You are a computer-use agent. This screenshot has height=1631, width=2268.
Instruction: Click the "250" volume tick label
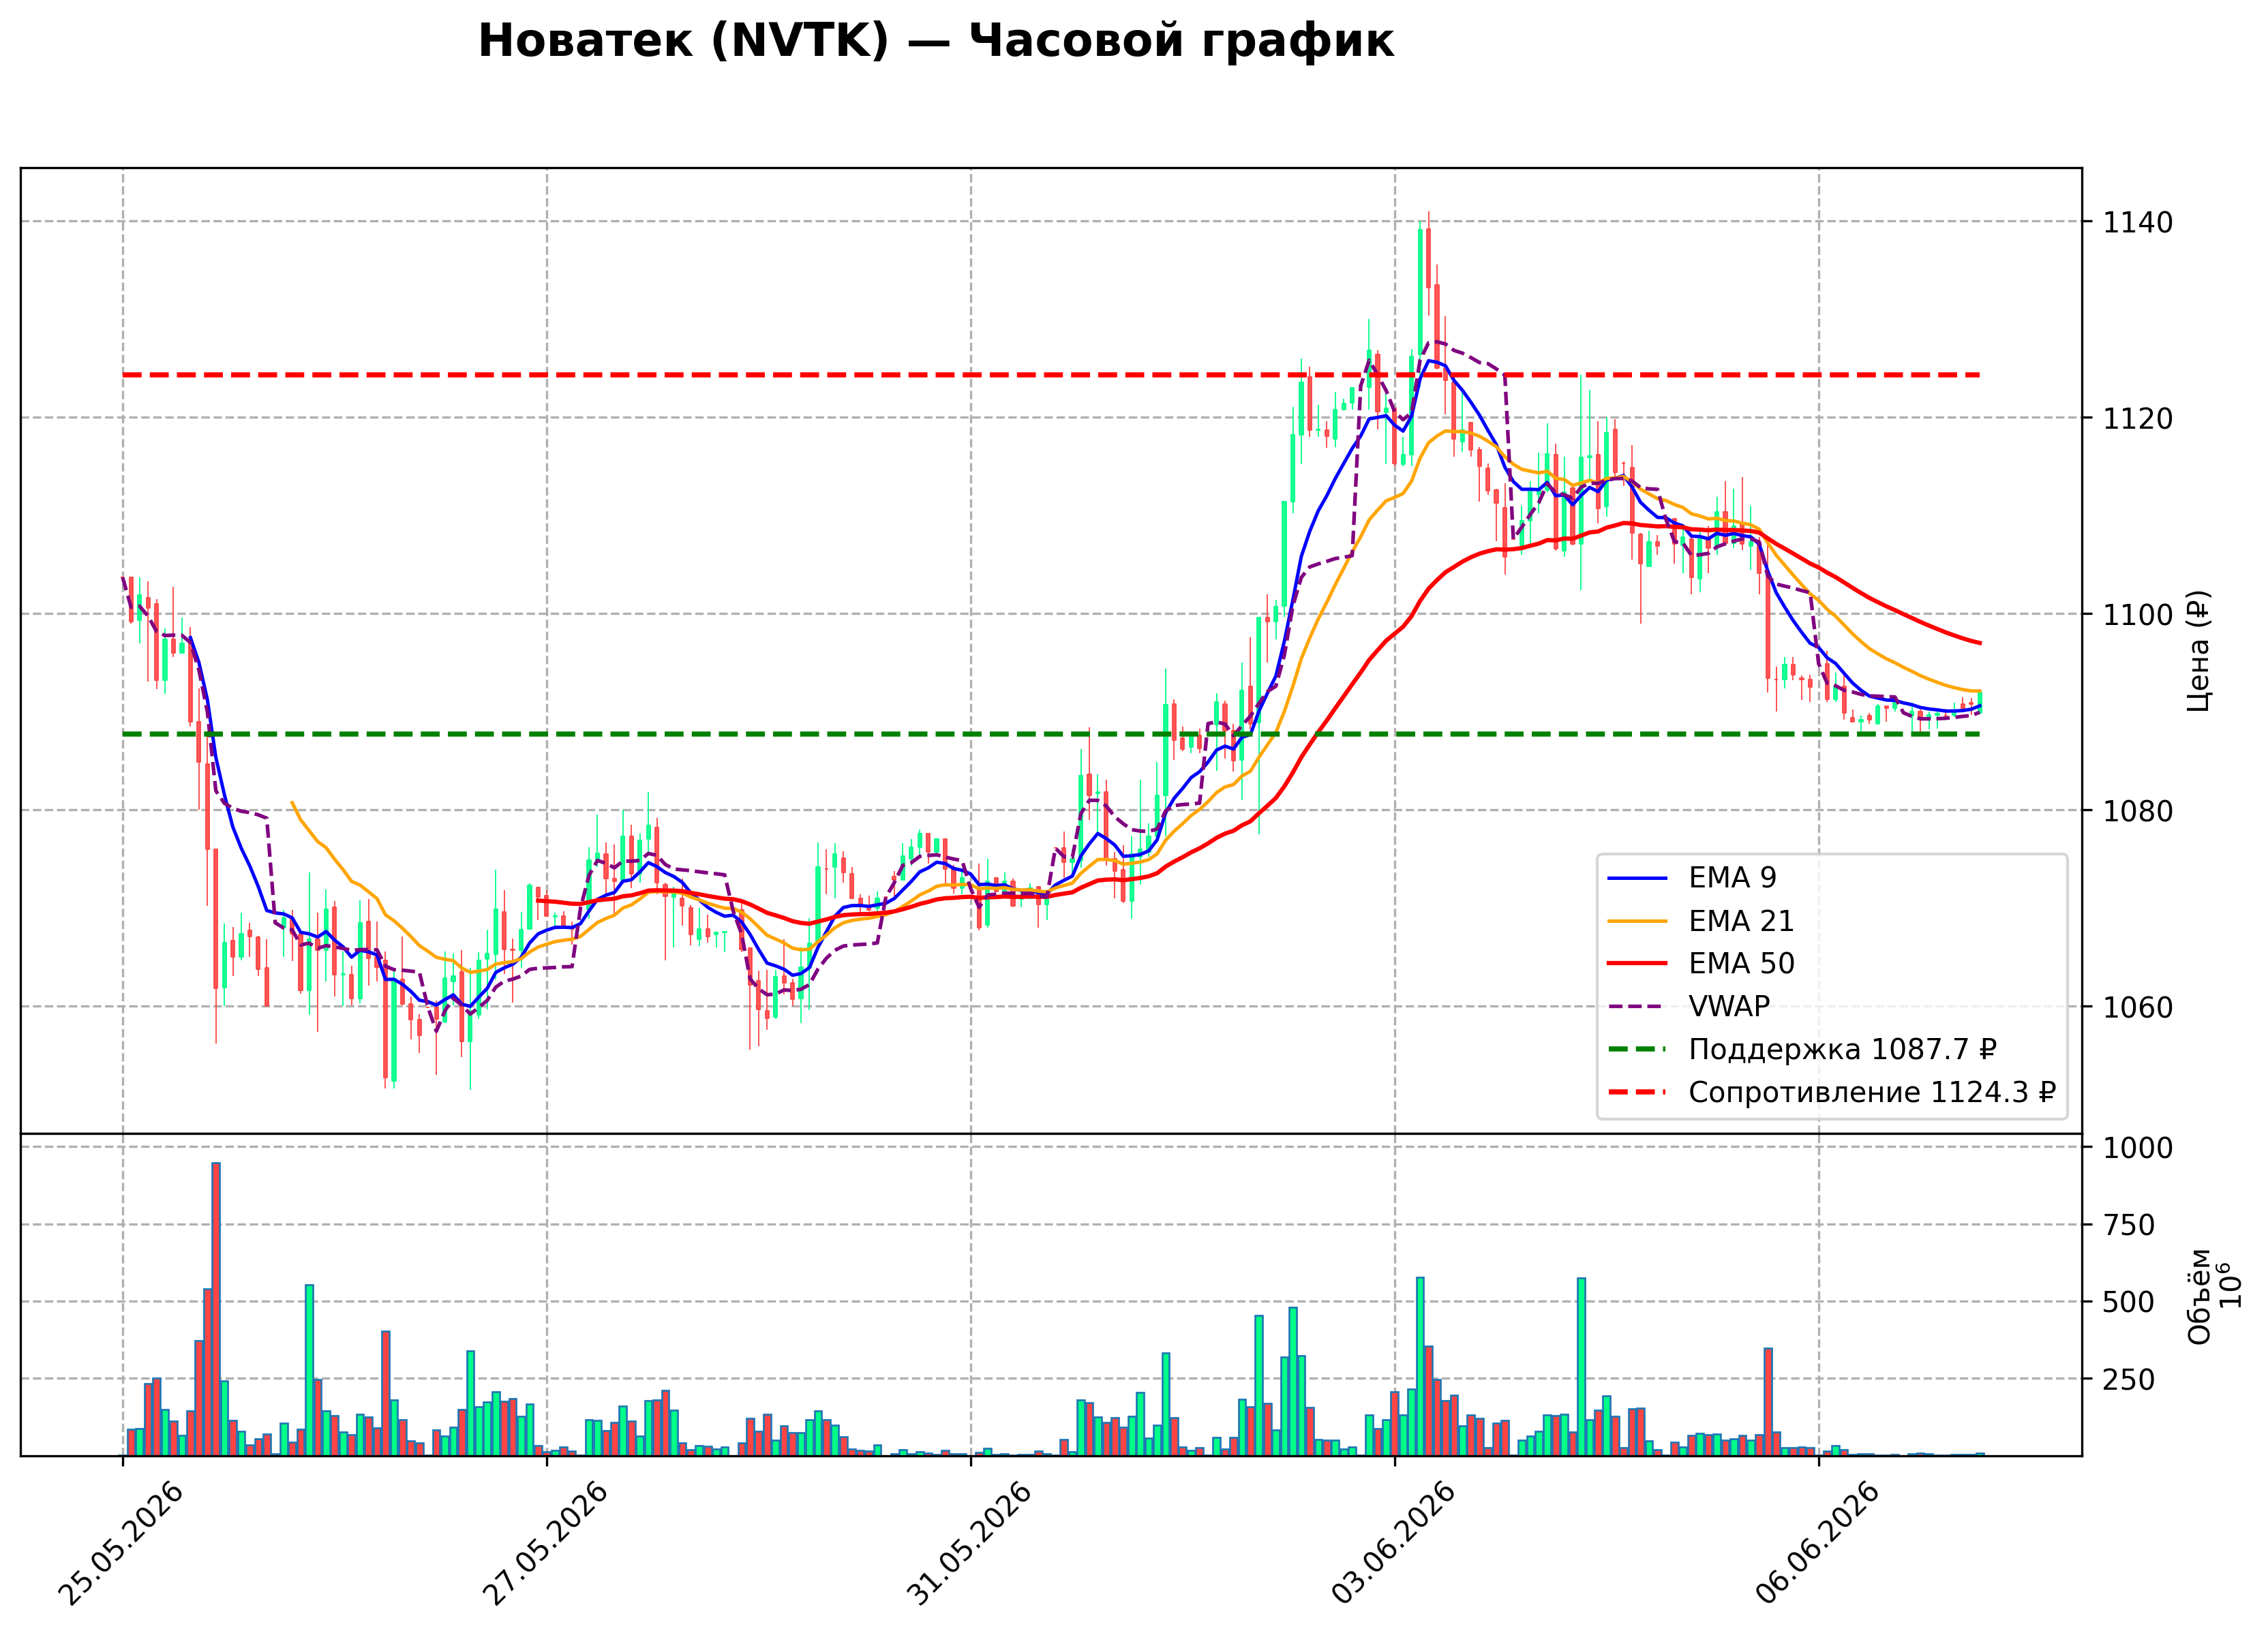click(2128, 1380)
